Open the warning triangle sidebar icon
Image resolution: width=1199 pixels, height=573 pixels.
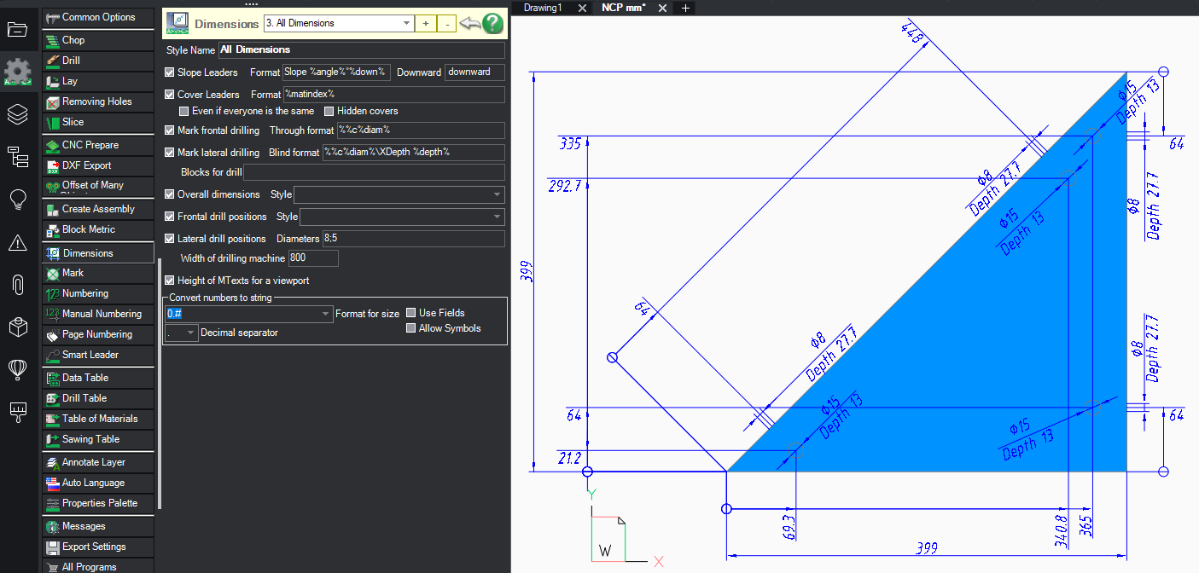coord(17,243)
